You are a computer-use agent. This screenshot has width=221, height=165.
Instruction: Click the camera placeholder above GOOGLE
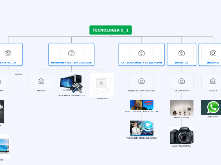[213, 81]
